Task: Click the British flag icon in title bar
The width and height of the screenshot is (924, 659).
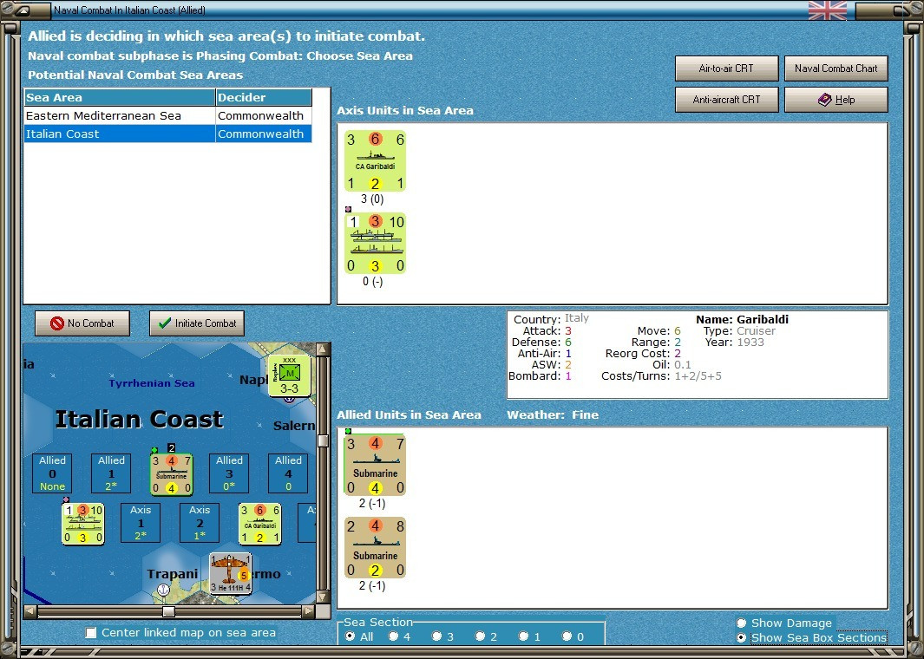Action: (x=828, y=10)
